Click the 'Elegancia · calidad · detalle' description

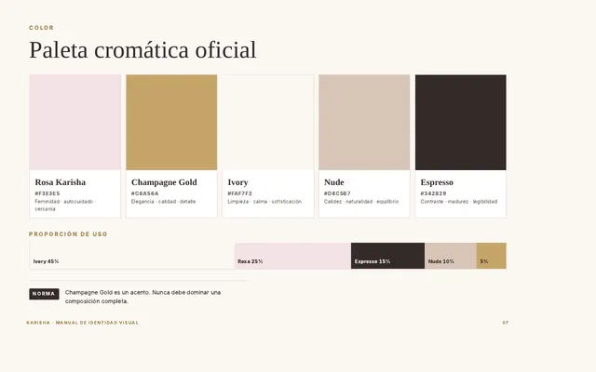click(164, 202)
